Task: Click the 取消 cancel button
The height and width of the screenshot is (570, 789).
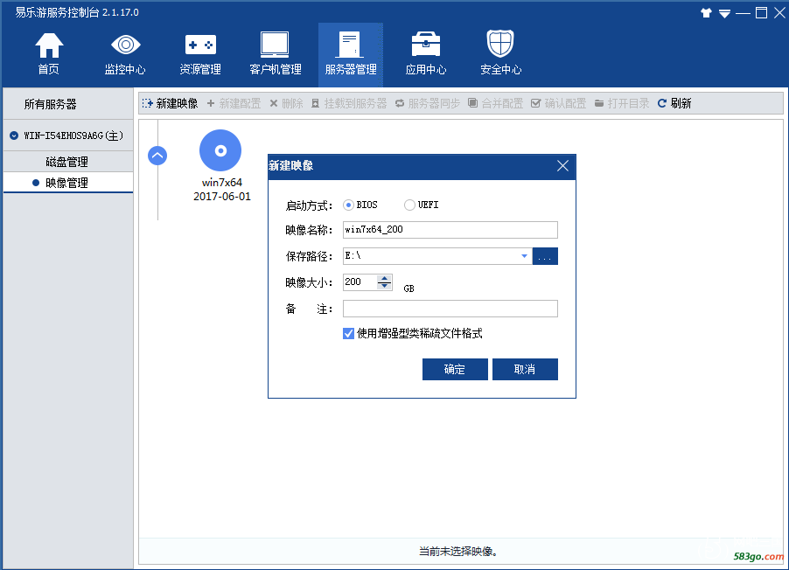Action: (525, 370)
